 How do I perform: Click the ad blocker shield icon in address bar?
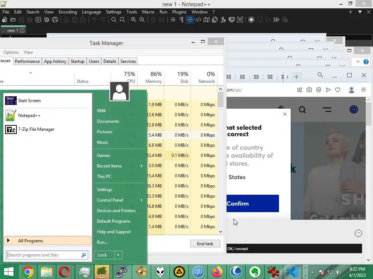(x=319, y=90)
